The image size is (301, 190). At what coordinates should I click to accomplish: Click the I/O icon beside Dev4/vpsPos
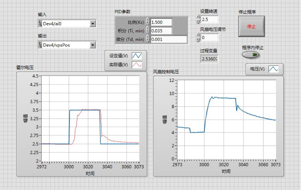click(x=40, y=45)
